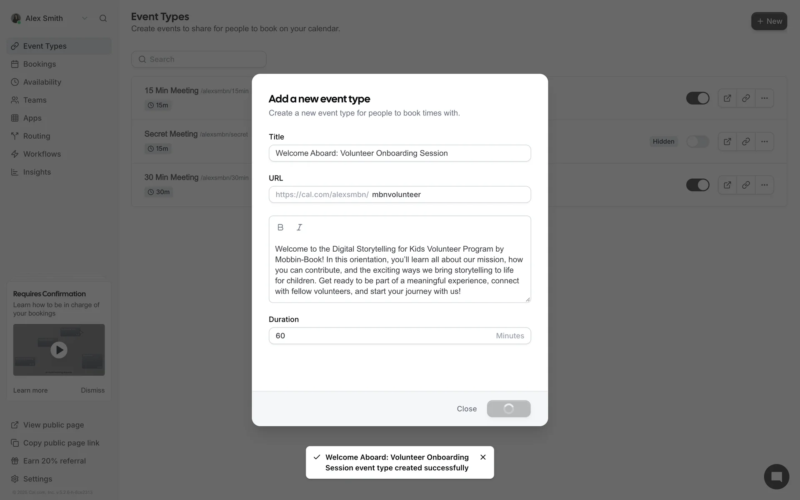This screenshot has height=500, width=800.
Task: Toggle bold formatting in description editor
Action: 280,227
